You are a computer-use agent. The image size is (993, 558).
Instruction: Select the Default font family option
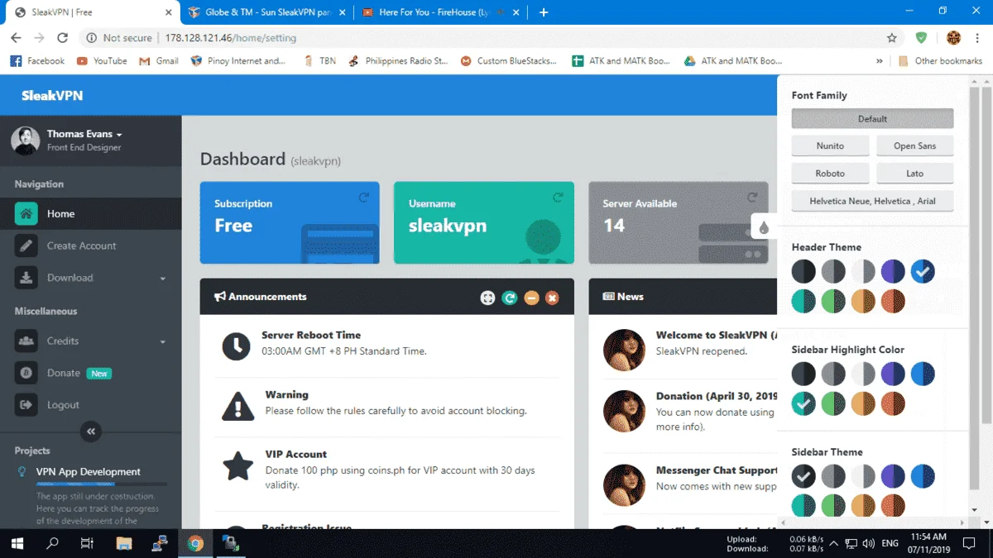tap(872, 118)
